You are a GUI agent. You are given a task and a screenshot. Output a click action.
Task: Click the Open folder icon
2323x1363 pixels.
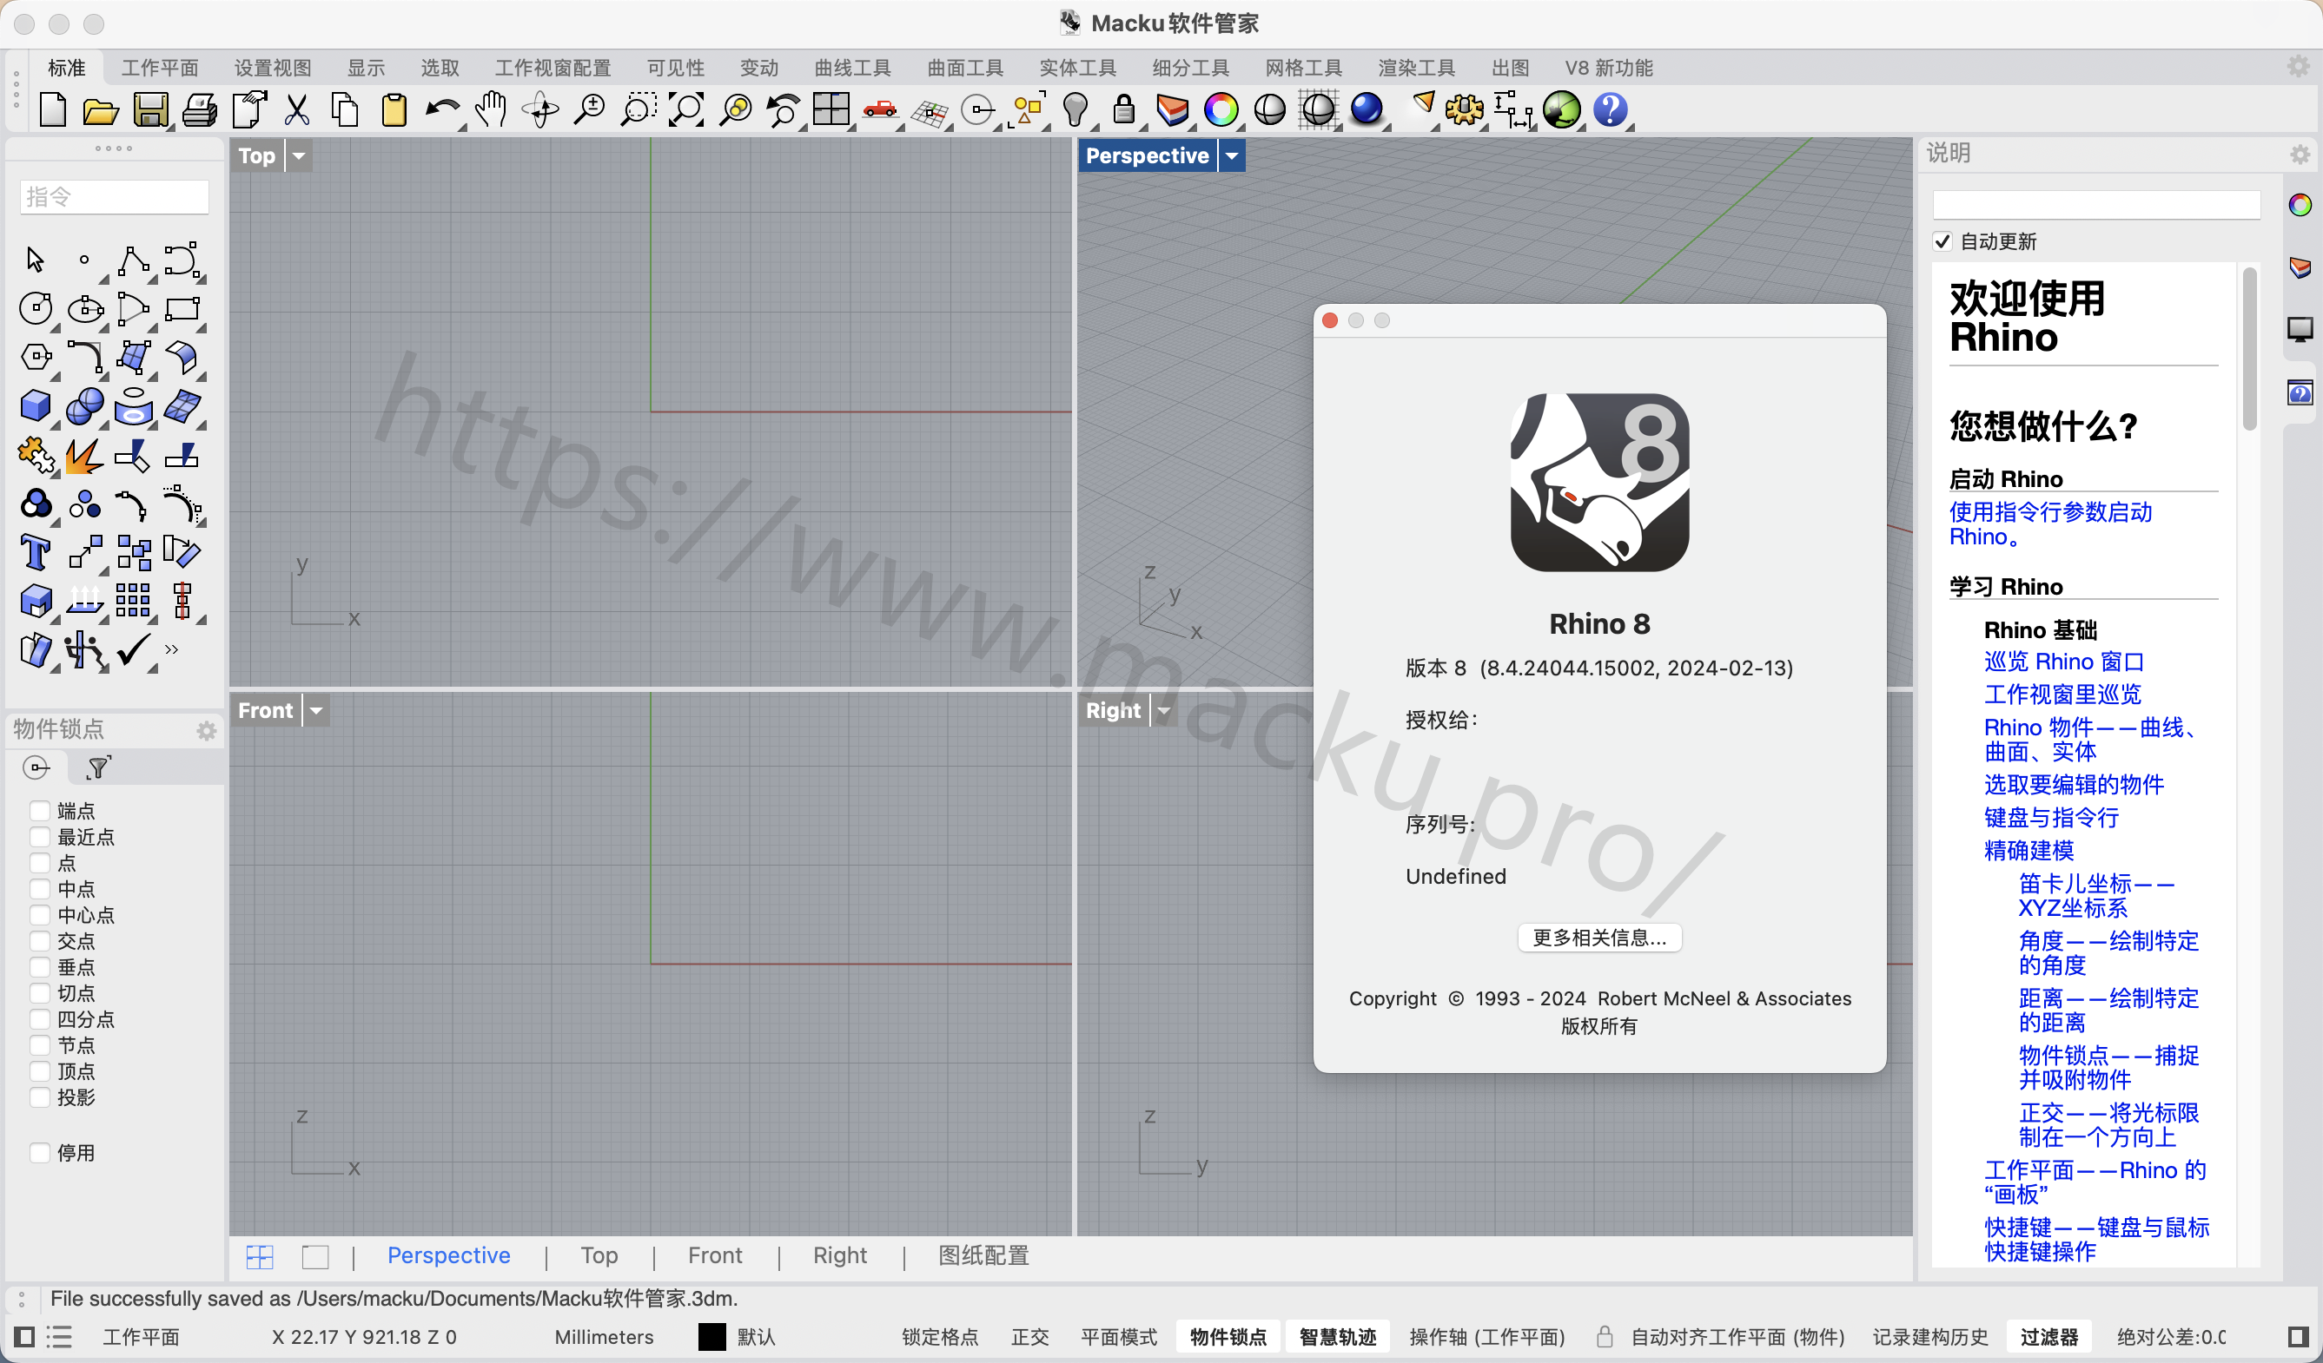click(x=101, y=109)
